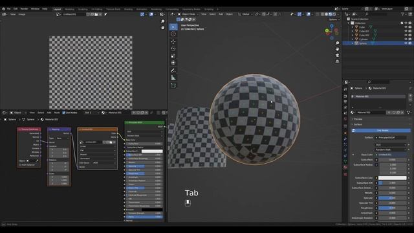This screenshot has height=233, width=414.
Task: Open the Mapping node Type Point dropdown
Action: 63,138
